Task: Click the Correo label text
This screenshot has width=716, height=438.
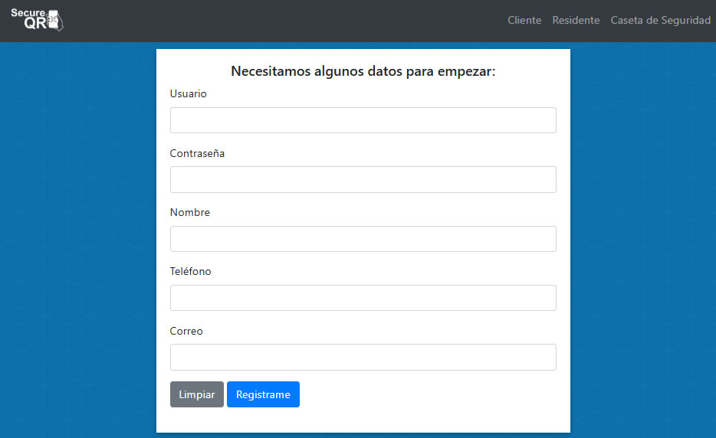Action: tap(186, 331)
